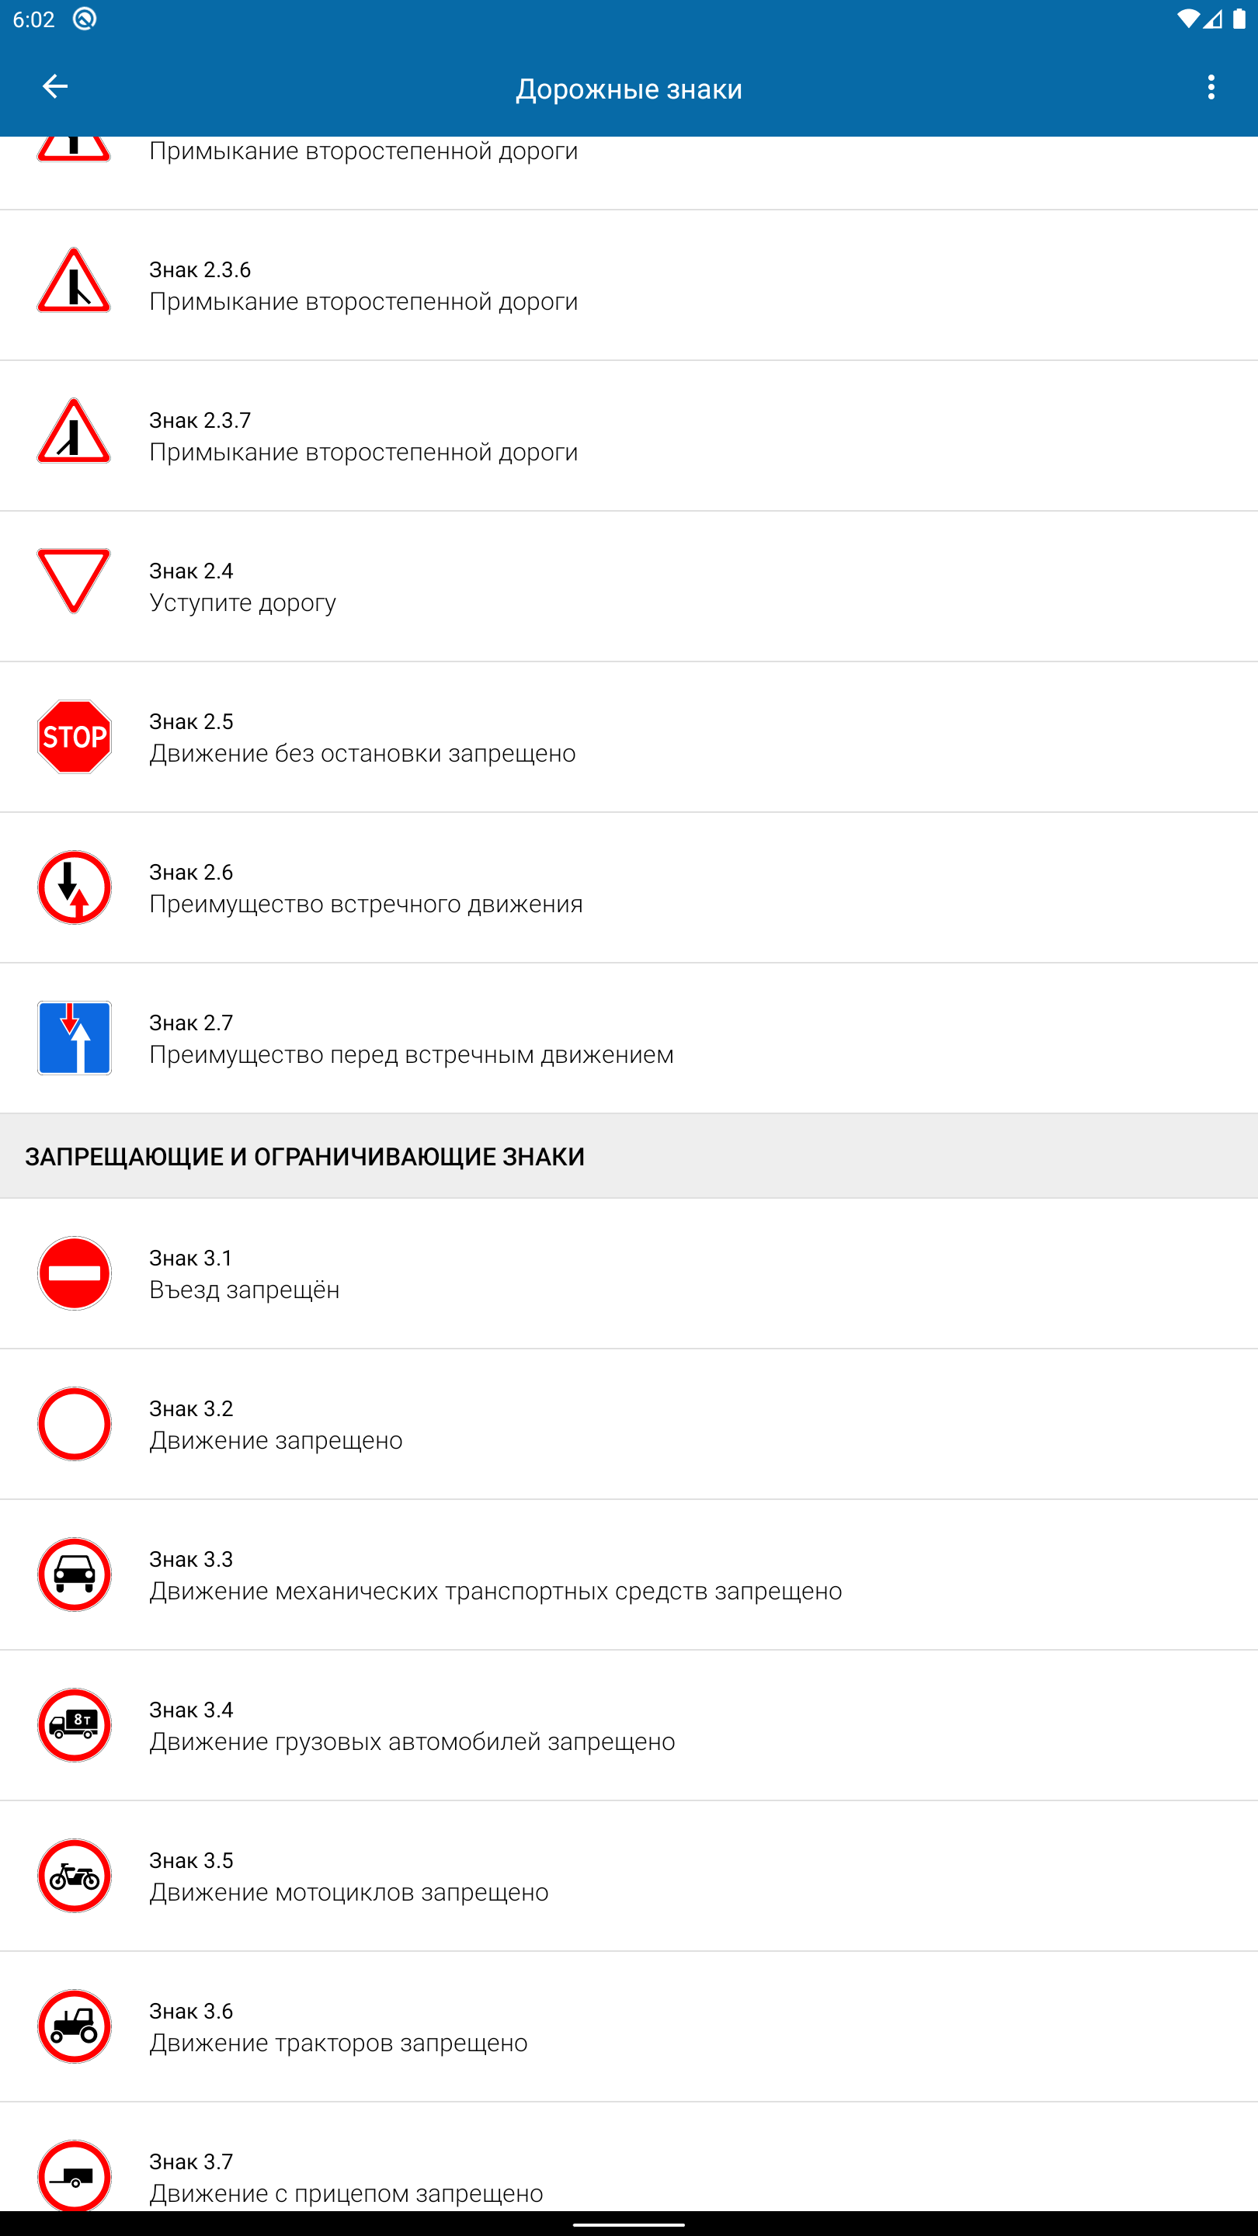
Task: Tap the car prohibited sign 3.3 icon
Action: pos(75,1575)
